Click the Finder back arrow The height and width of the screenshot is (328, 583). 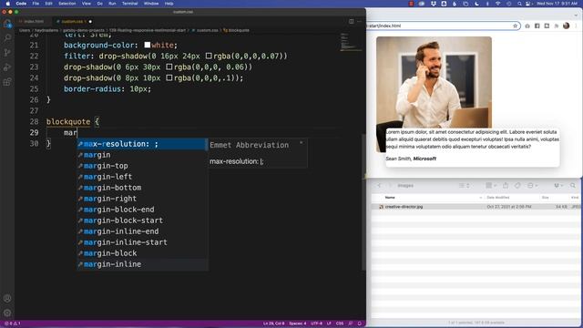pos(379,185)
